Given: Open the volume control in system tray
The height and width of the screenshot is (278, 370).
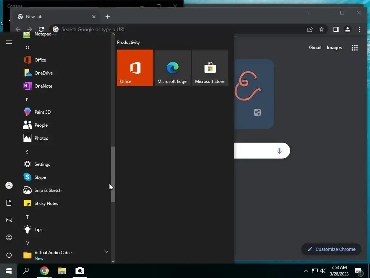Looking at the screenshot, I should [323, 271].
